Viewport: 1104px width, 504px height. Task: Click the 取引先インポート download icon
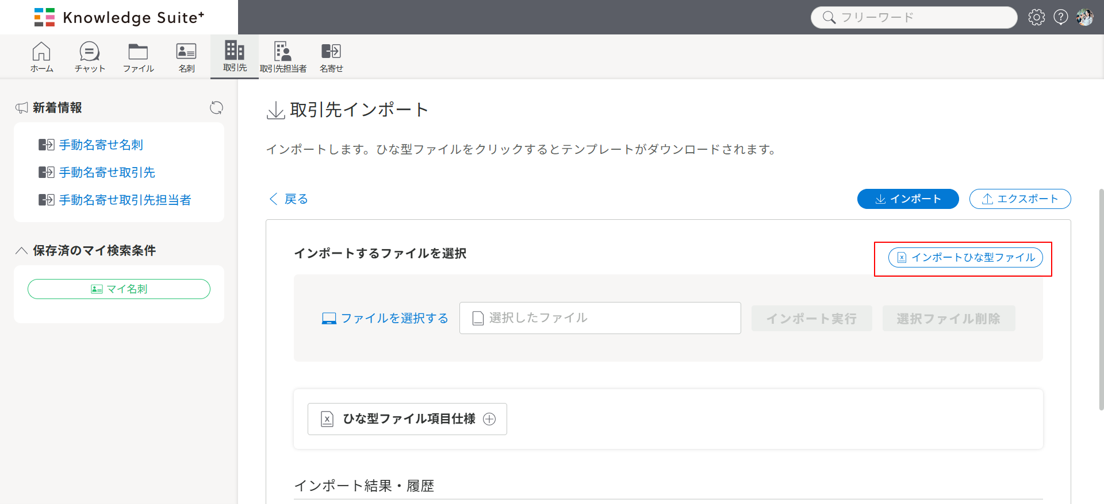coord(276,110)
